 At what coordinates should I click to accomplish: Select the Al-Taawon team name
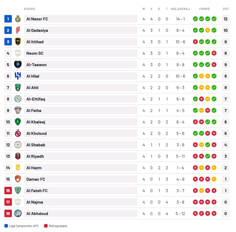[36, 65]
